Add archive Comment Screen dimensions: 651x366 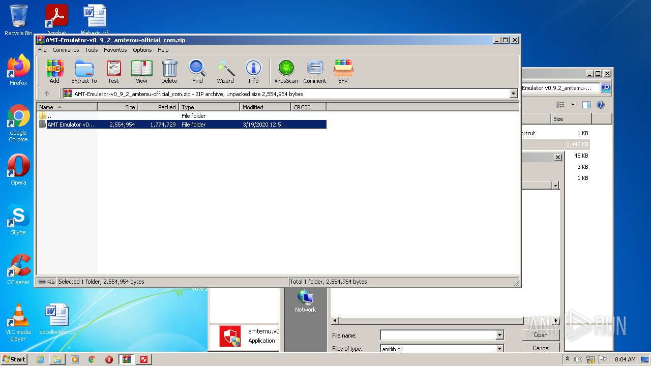315,72
